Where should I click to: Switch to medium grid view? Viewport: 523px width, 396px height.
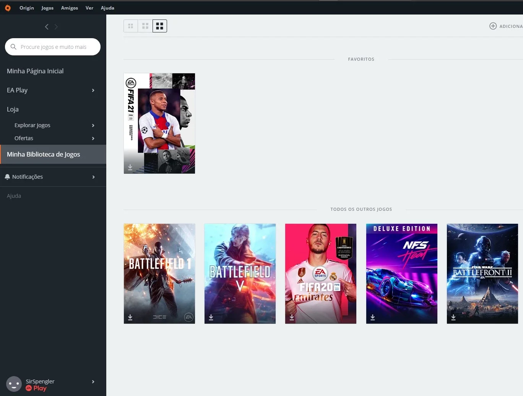click(x=145, y=26)
